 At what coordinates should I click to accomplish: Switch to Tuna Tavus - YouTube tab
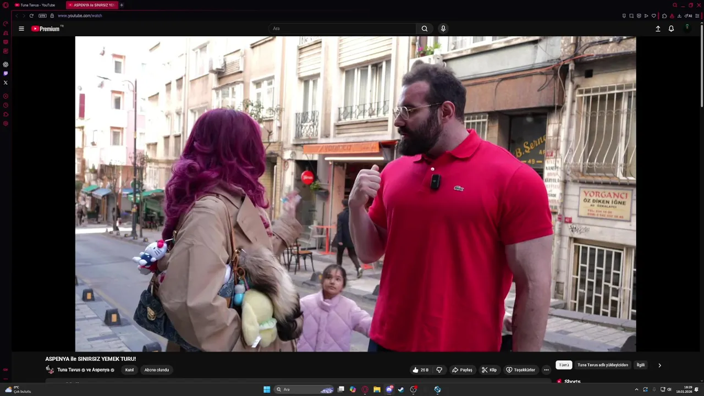[36, 5]
